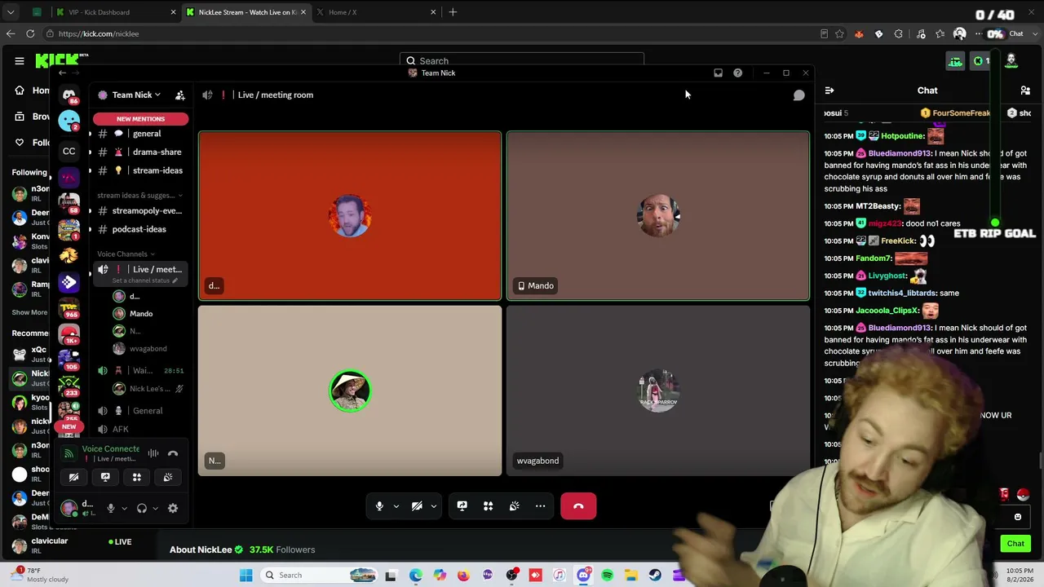Open output device arrow beside user panel headphones
Image resolution: width=1044 pixels, height=587 pixels.
(x=155, y=509)
